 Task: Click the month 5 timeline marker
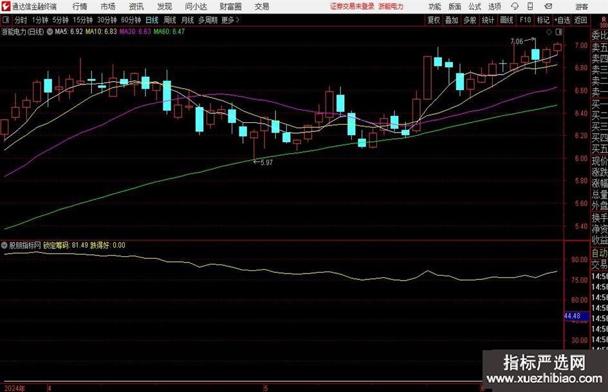point(266,389)
